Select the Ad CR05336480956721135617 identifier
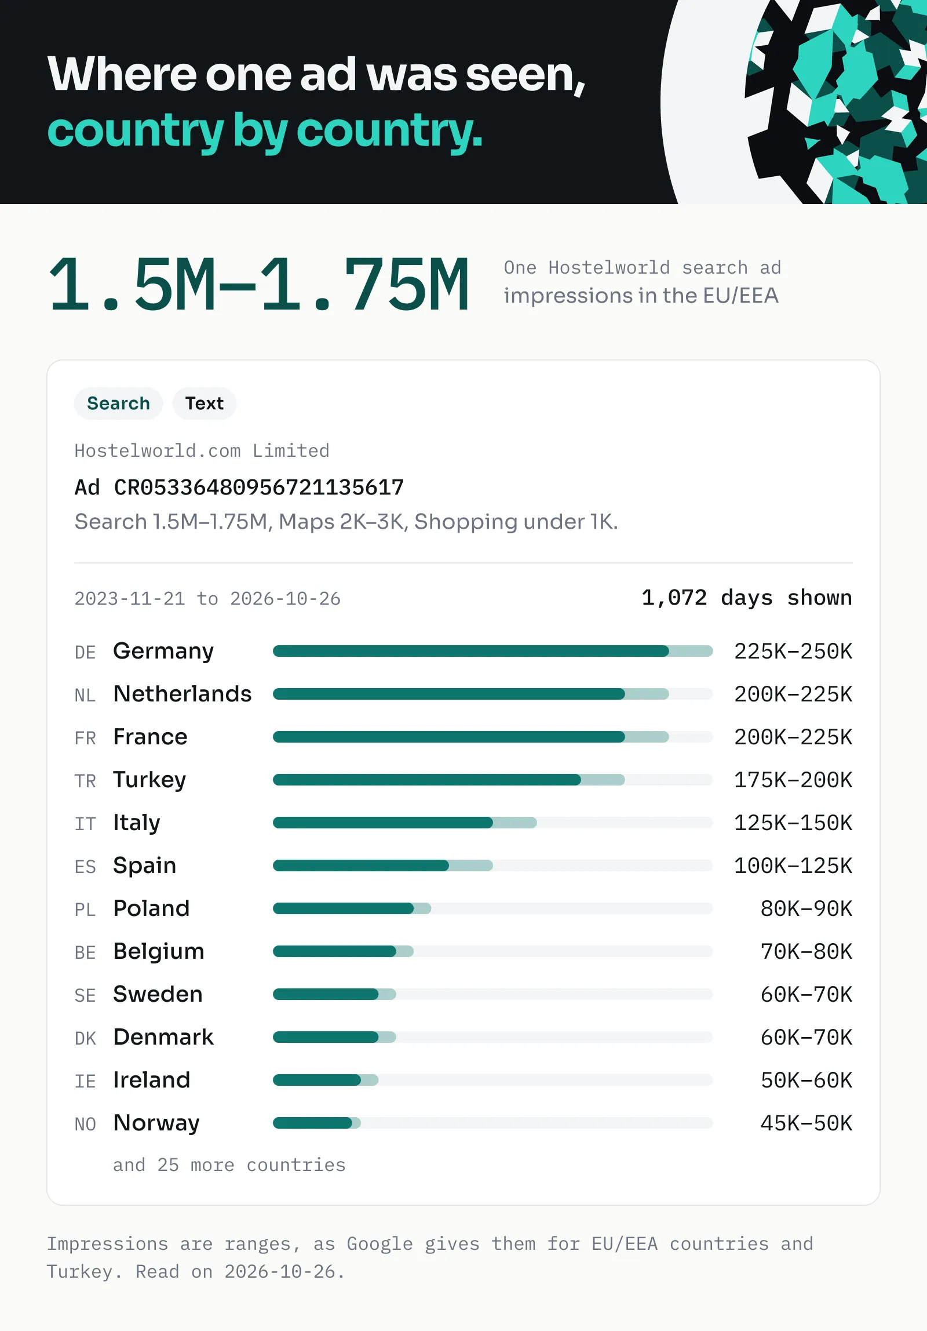Screen dimensions: 927x1331 [239, 488]
